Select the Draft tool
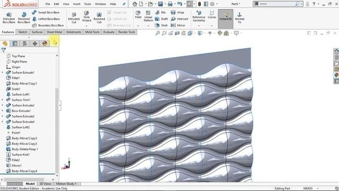Image resolution: width=339 pixels, height=191 pixels. pos(162,19)
